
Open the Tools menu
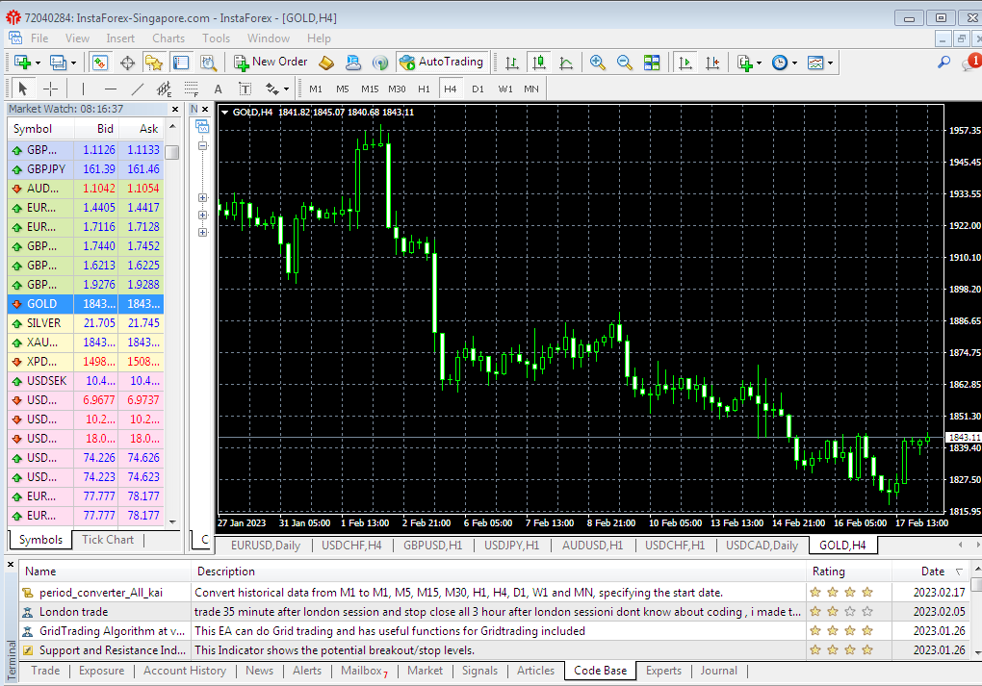(x=216, y=38)
